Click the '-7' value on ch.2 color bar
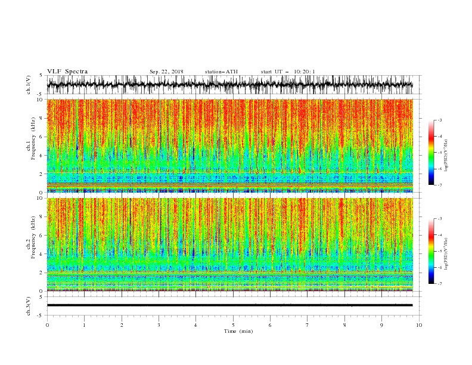Screen dimensions: 472x365 click(x=439, y=284)
